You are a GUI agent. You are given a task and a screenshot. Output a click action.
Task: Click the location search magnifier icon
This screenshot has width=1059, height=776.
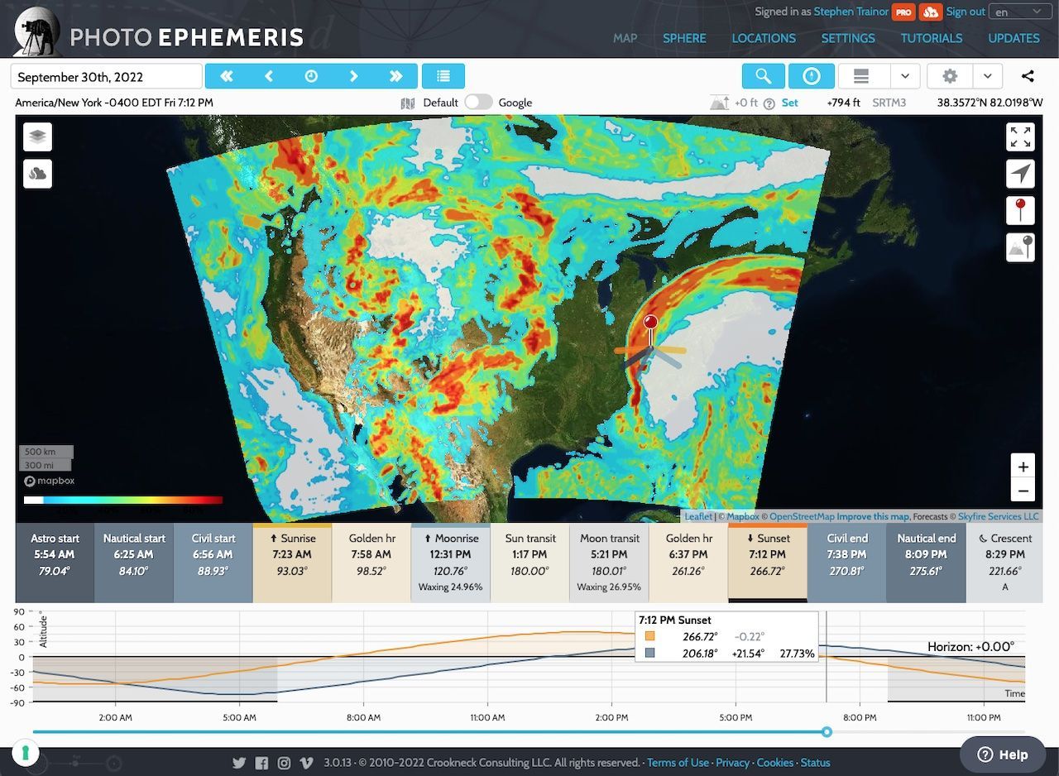pyautogui.click(x=763, y=75)
